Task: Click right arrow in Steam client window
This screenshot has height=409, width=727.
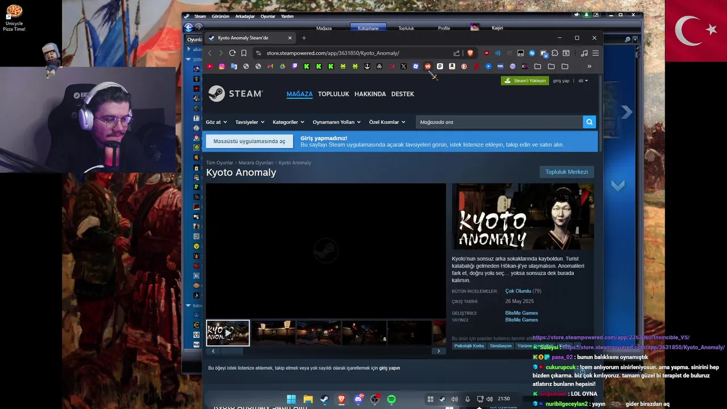Action: click(626, 112)
